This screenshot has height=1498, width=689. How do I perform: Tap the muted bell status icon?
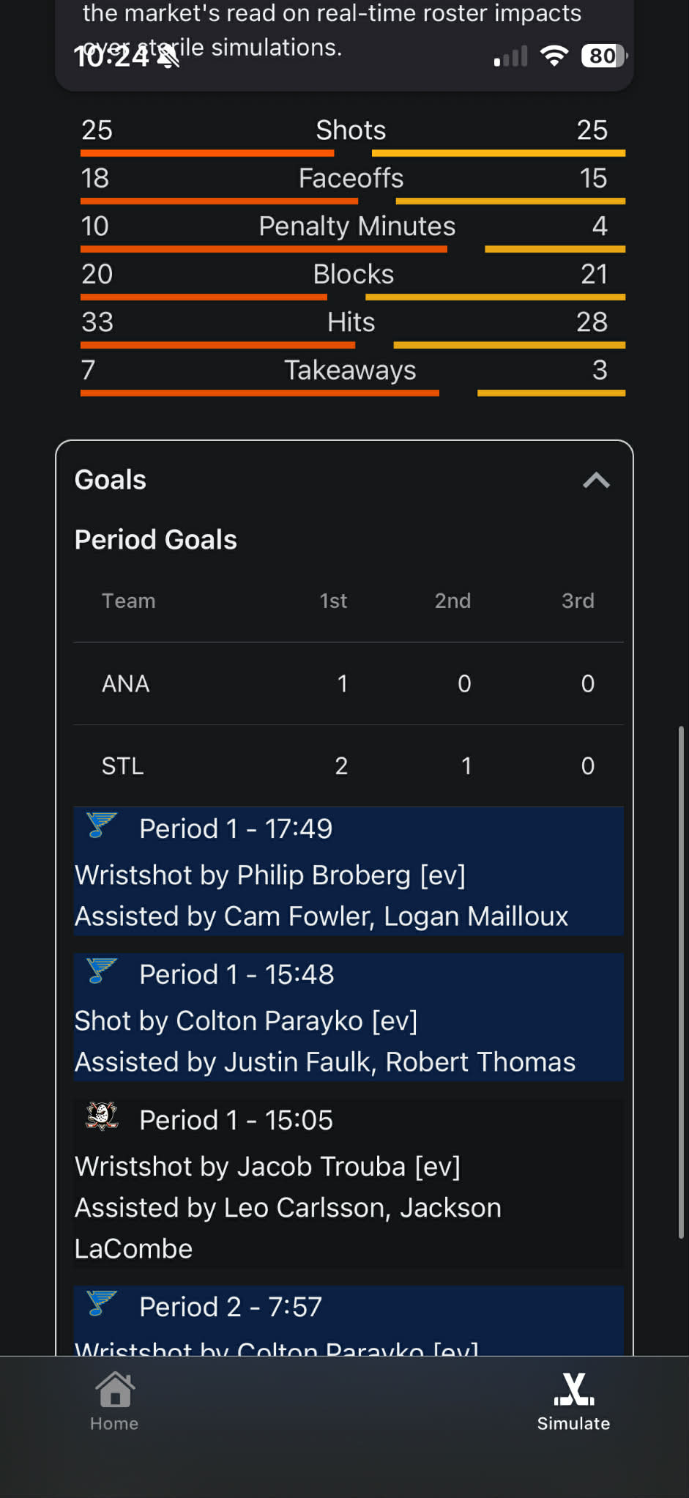click(x=168, y=56)
